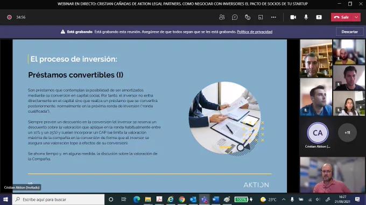Share content from the meeting toolbar
The height and width of the screenshot is (205, 366).
click(319, 17)
